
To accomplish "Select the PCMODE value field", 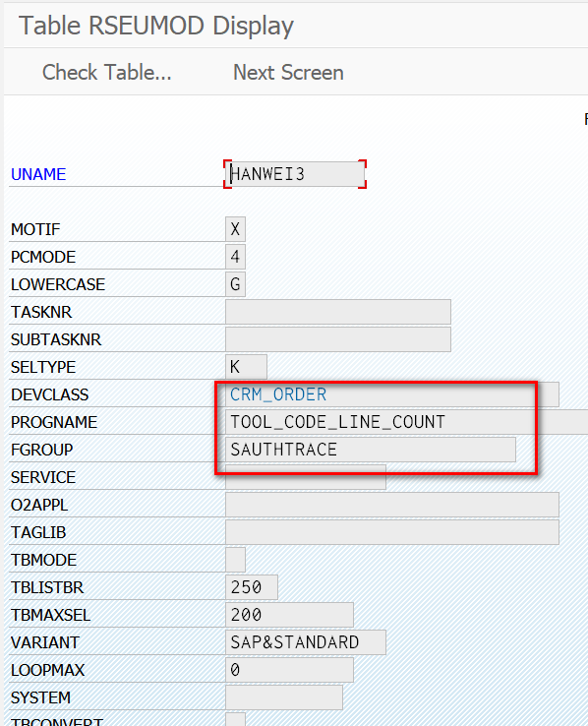I will tap(235, 257).
